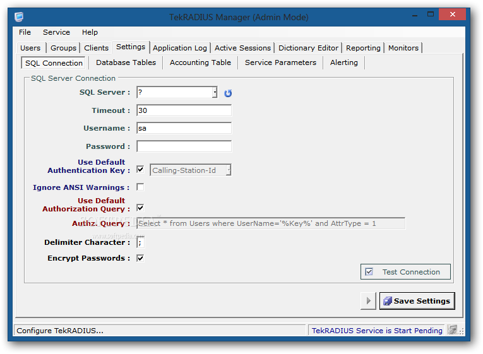
Task: Click the Save Settings button
Action: [417, 301]
